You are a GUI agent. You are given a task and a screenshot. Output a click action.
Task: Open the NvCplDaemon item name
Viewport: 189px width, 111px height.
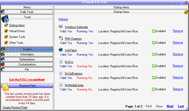pos(73,74)
